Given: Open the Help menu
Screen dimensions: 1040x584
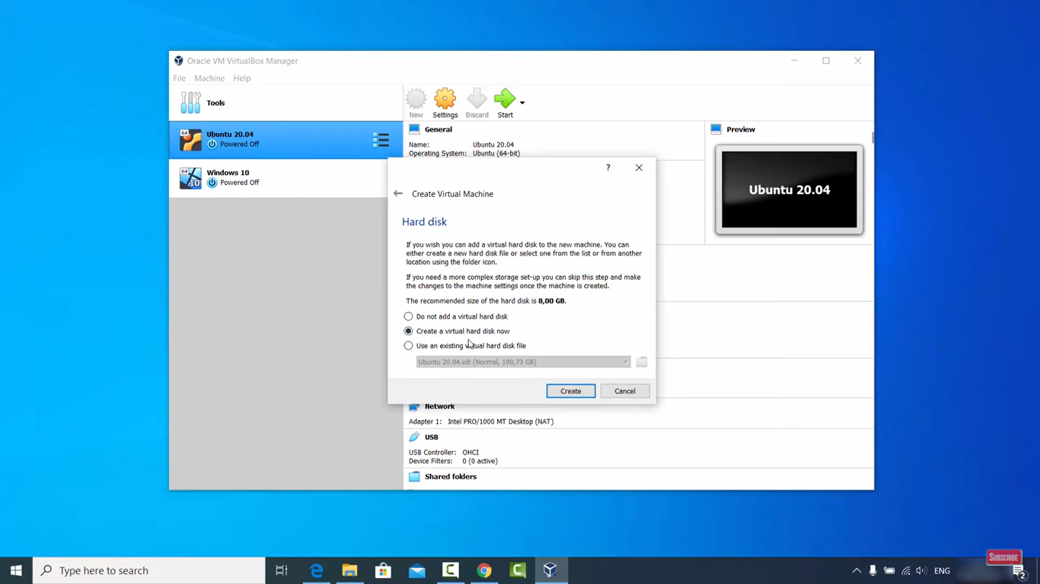Looking at the screenshot, I should click(242, 78).
